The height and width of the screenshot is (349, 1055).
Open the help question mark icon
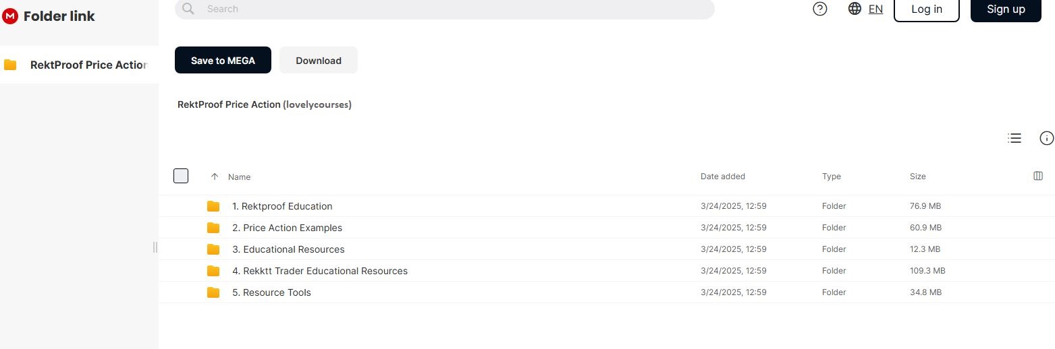point(819,9)
